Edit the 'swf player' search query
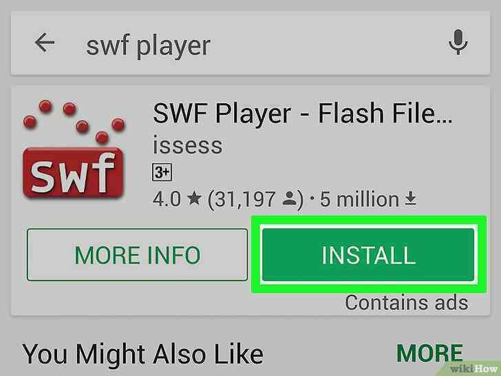The image size is (501, 376). tap(148, 45)
